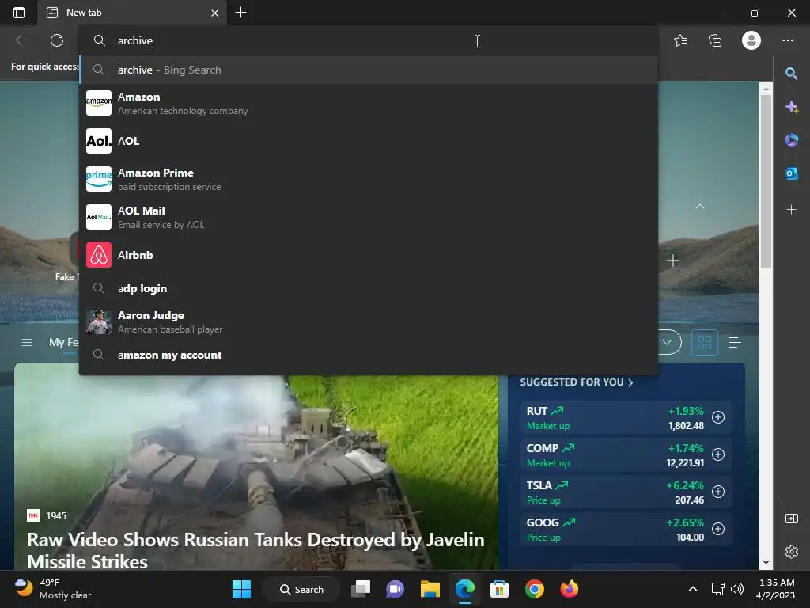Open File Explorer from taskbar
The image size is (810, 608).
430,589
